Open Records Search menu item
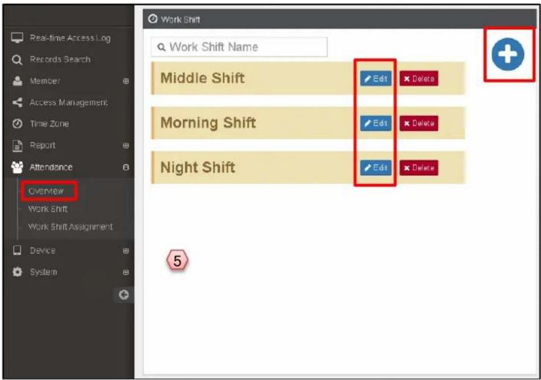Screen dimensions: 541x380 click(x=60, y=60)
